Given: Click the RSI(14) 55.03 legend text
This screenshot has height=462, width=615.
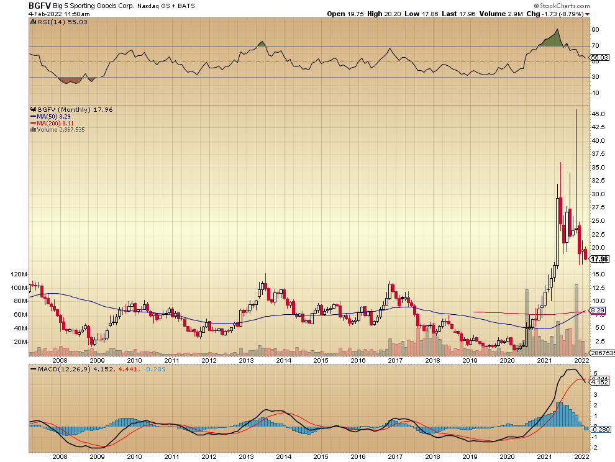Looking at the screenshot, I should point(62,22).
